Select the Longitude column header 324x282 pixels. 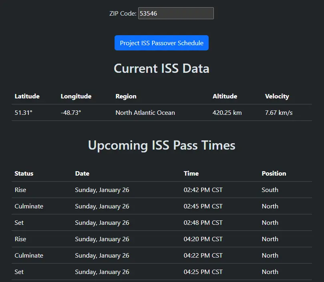pyautogui.click(x=76, y=96)
